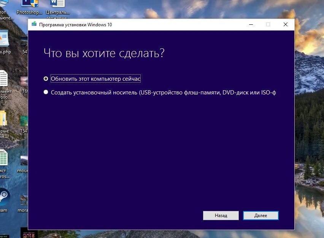The height and width of the screenshot is (238, 324).
Task: Select the 'mou' image thumbnail on desktop
Action: pyautogui.click(x=24, y=161)
